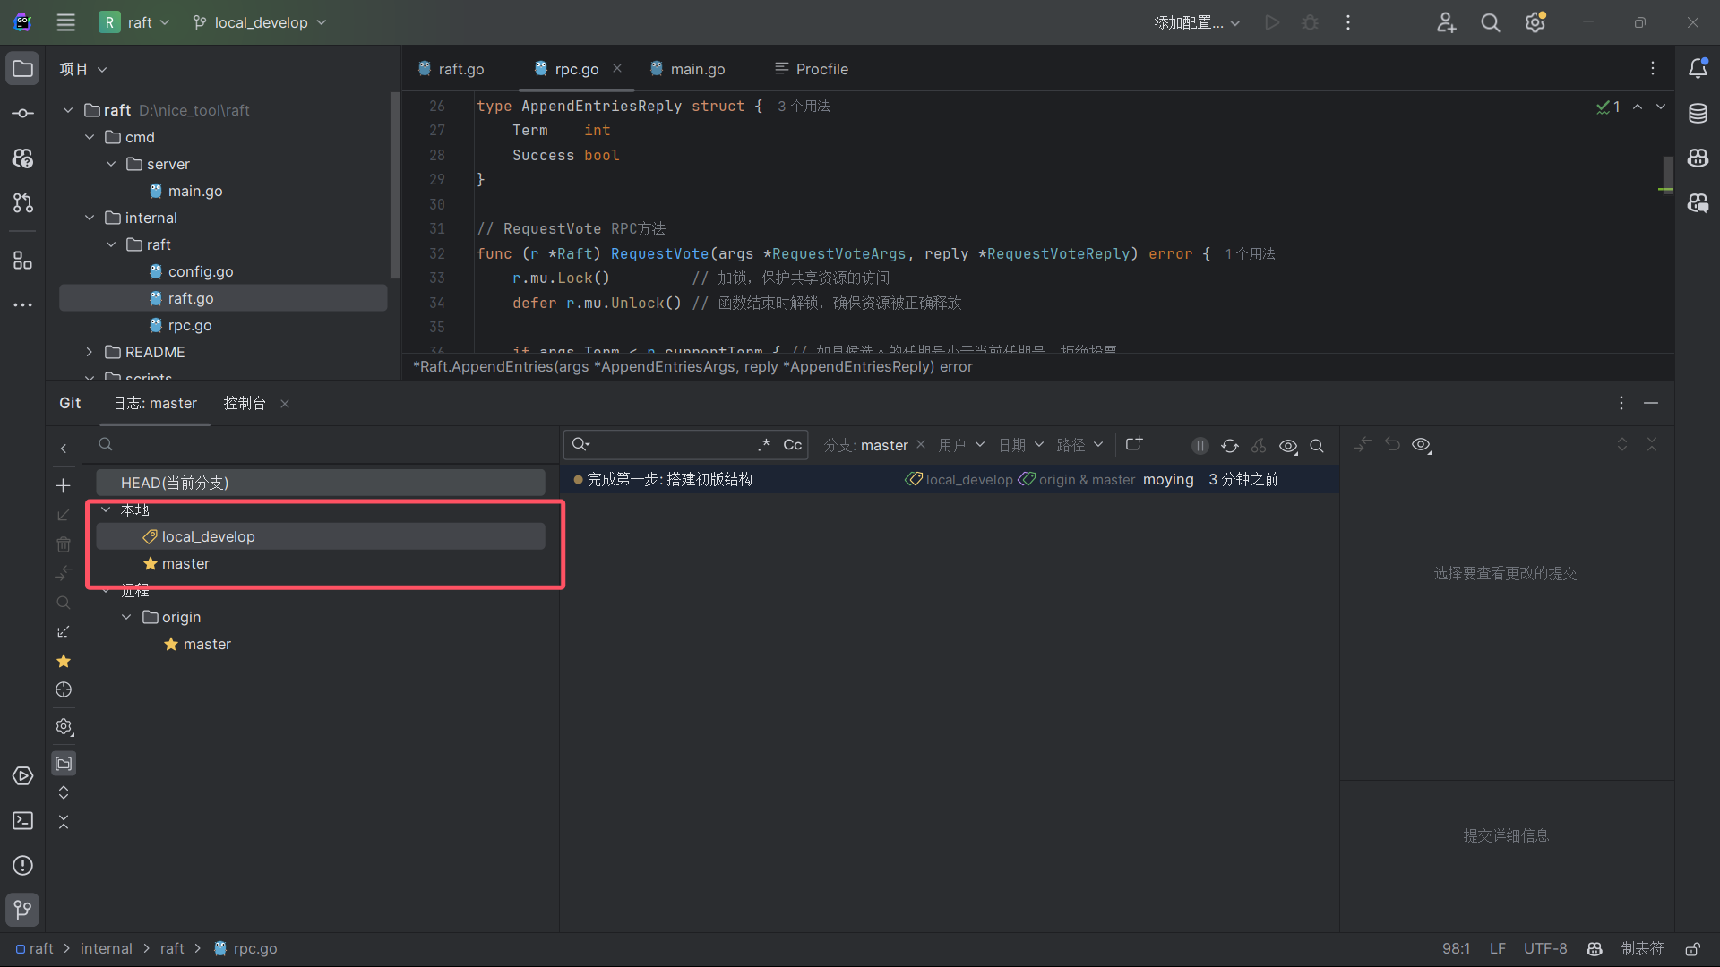The height and width of the screenshot is (967, 1720).
Task: Open the paths filter dropdown
Action: [x=1079, y=445]
